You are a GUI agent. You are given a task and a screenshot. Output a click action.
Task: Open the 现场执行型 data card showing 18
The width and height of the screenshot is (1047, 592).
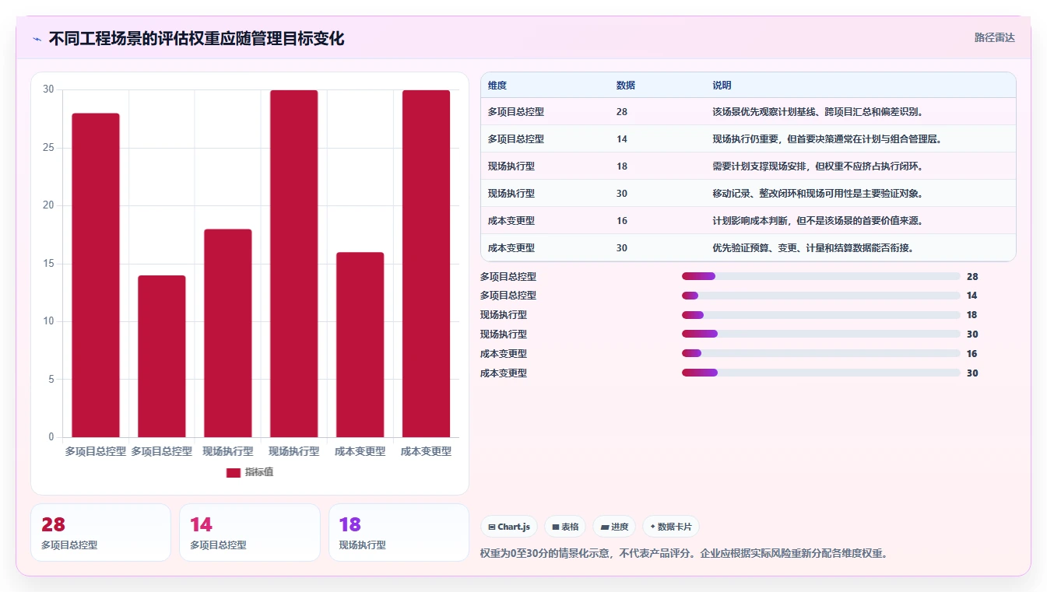point(399,532)
